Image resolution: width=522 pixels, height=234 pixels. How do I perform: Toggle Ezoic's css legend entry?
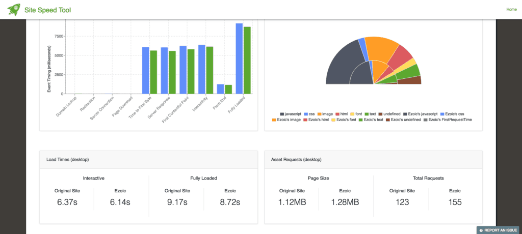coord(452,114)
